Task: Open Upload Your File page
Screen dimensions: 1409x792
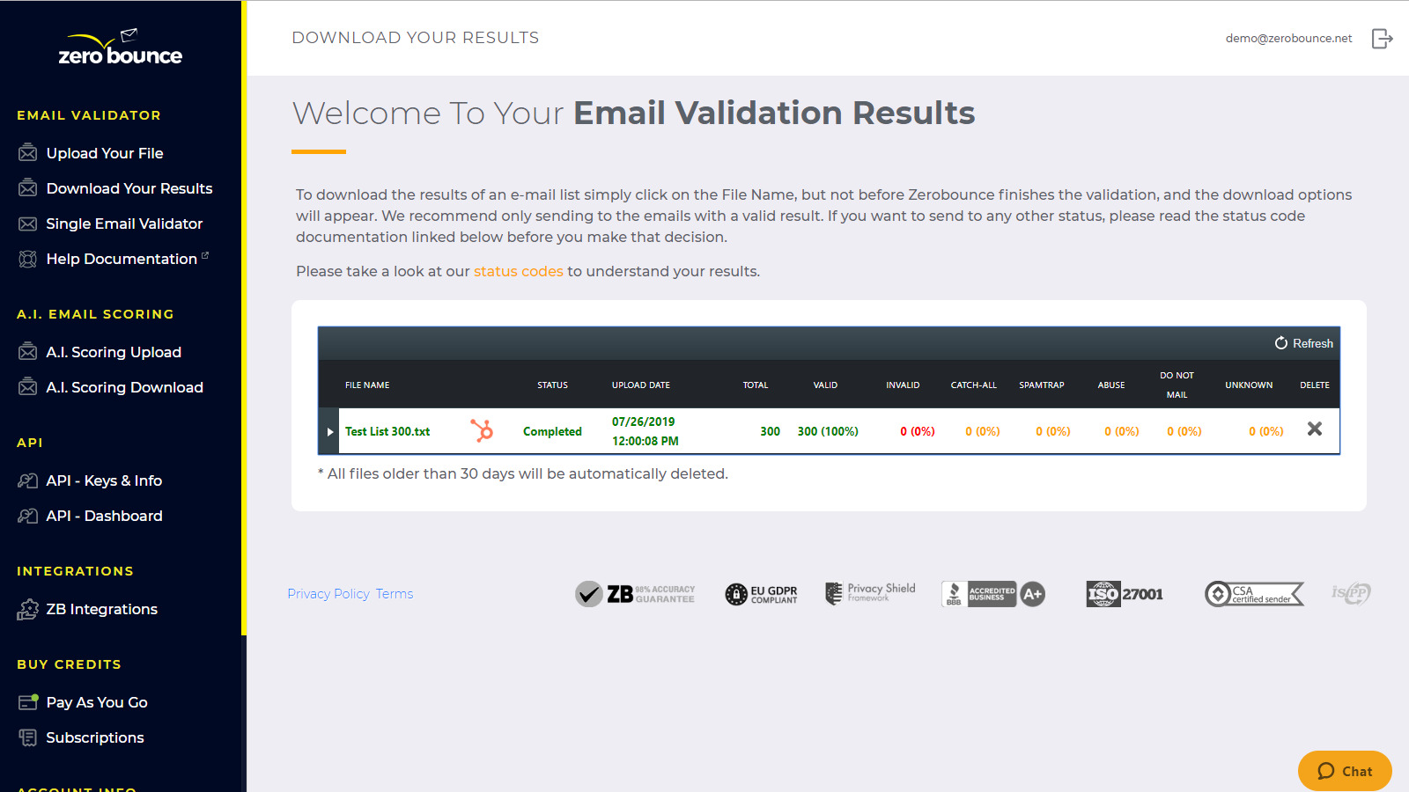Action: 105,153
